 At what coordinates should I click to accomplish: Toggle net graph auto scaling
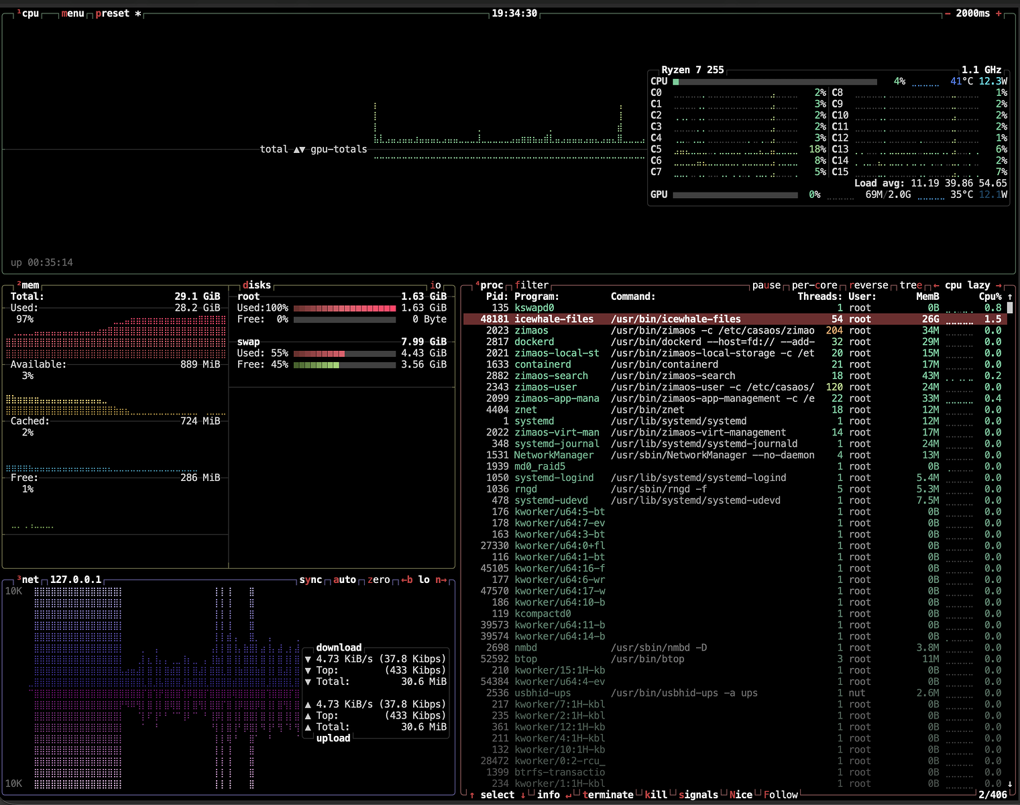coord(345,580)
